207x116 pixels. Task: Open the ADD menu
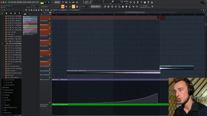tap(15, 2)
